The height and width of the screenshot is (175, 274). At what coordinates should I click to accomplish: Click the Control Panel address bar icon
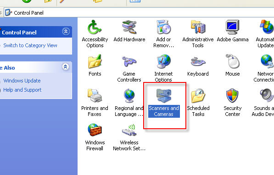(8, 12)
